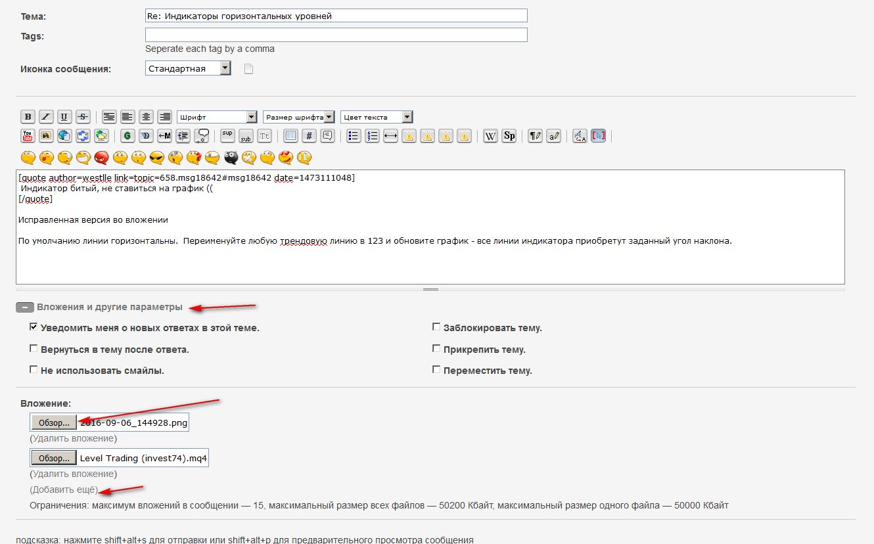Open the 'Цвет текста' color picker
Image resolution: width=874 pixels, height=544 pixels.
pyautogui.click(x=377, y=117)
